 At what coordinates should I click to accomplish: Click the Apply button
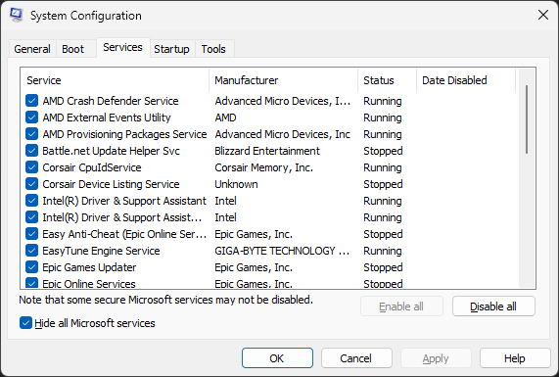[436, 358]
